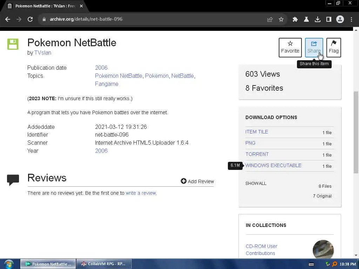Image resolution: width=359 pixels, height=269 pixels.
Task: Open CD-ROM User Contributions collection
Action: click(x=262, y=250)
